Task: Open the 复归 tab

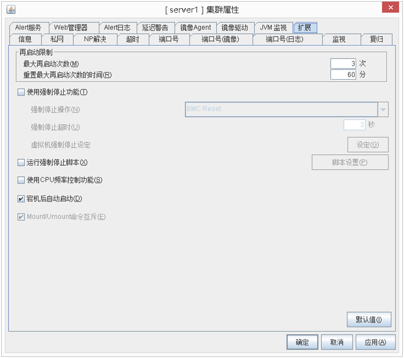Action: coord(377,39)
